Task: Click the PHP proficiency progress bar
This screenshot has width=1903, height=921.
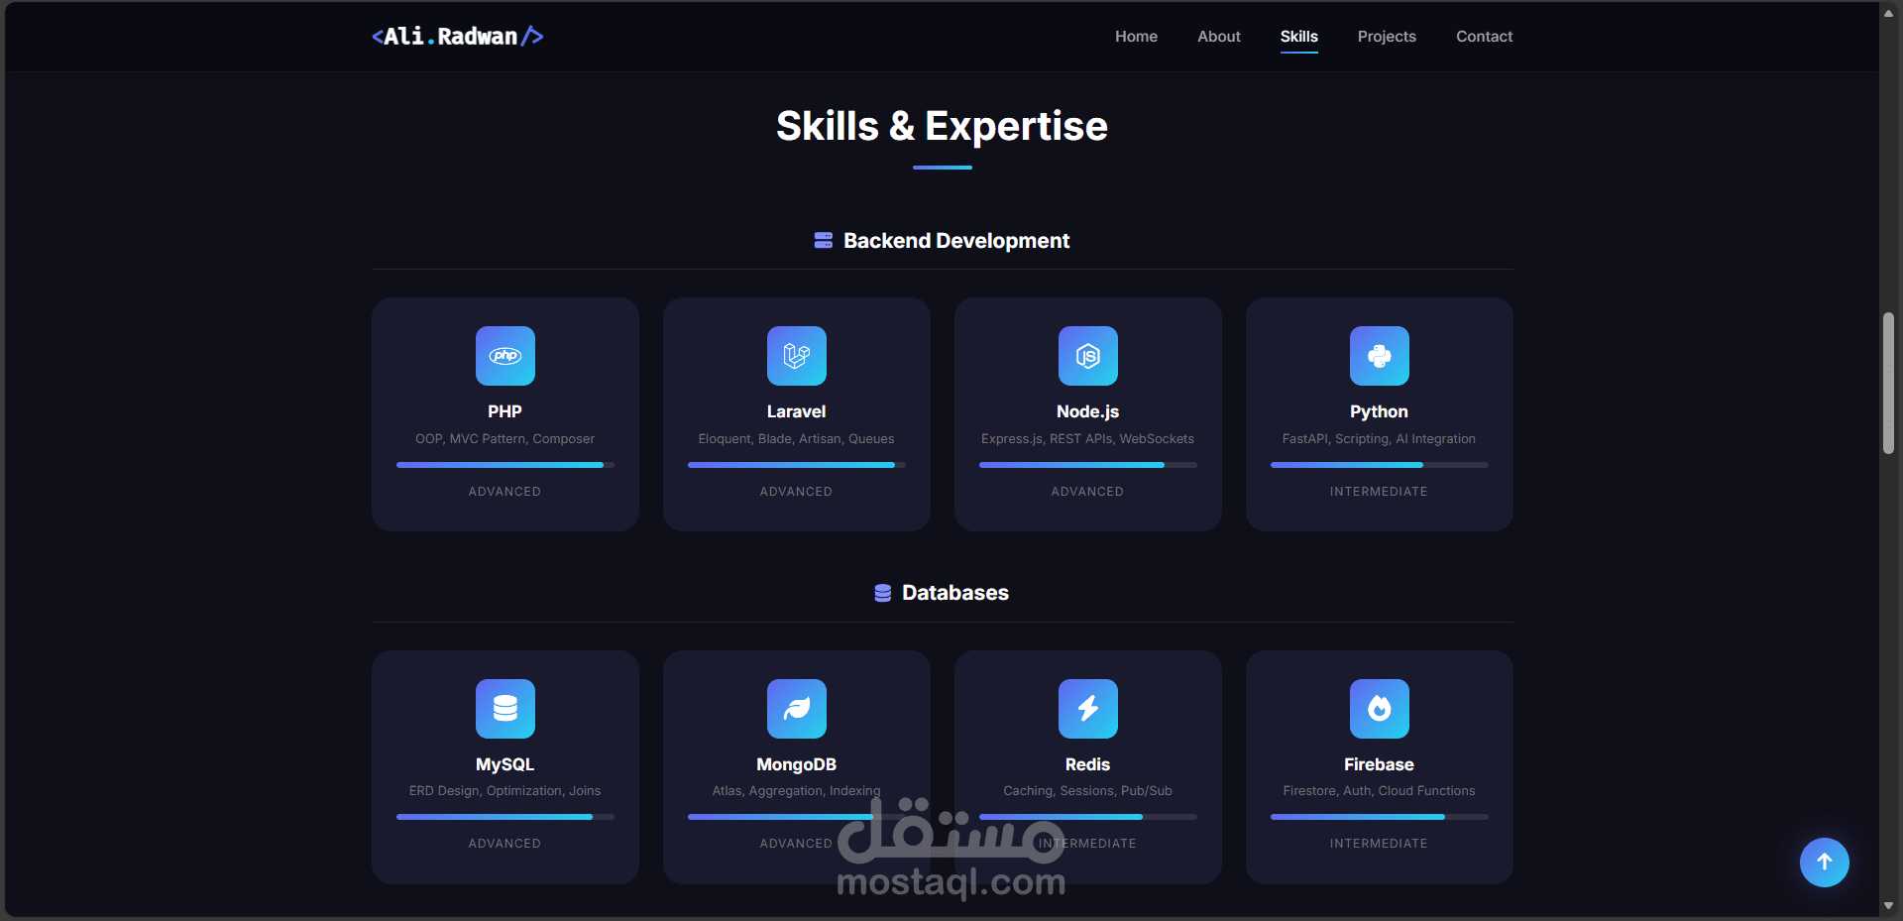Action: 504,465
